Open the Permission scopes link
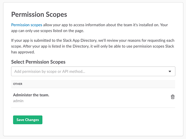Viewport: 186px width, 139px height. pyautogui.click(x=27, y=25)
